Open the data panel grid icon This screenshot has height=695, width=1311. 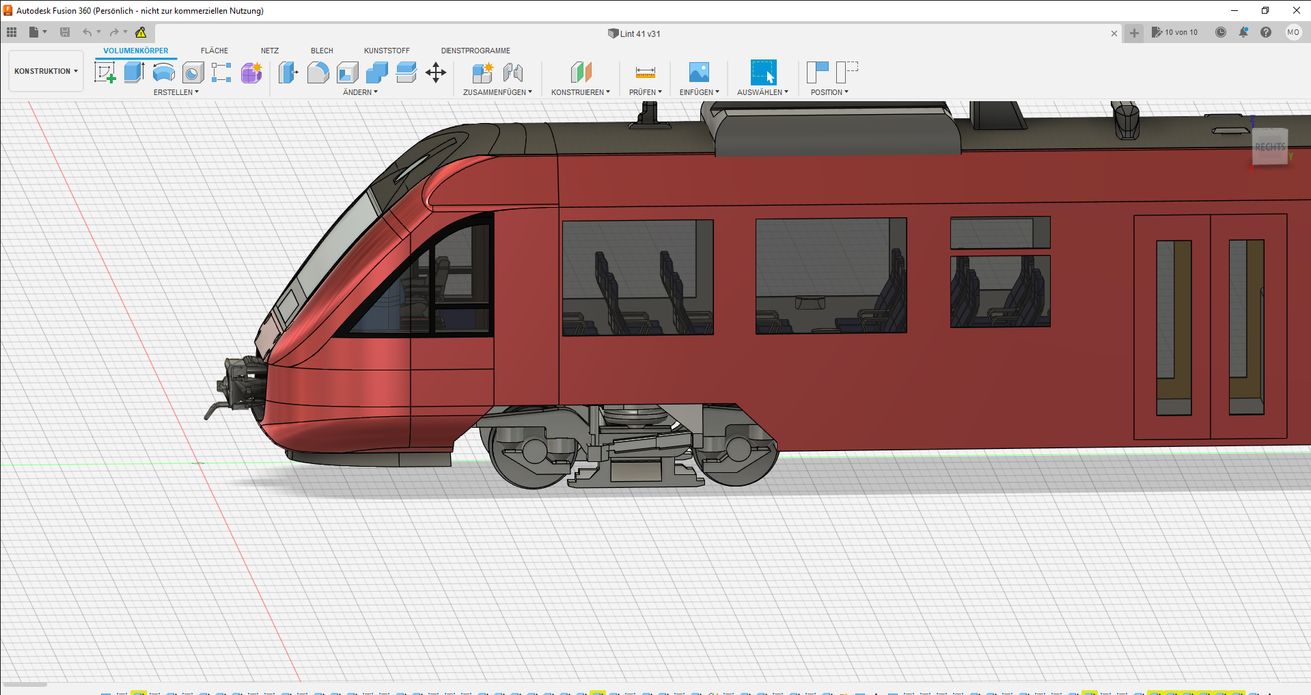coord(12,32)
